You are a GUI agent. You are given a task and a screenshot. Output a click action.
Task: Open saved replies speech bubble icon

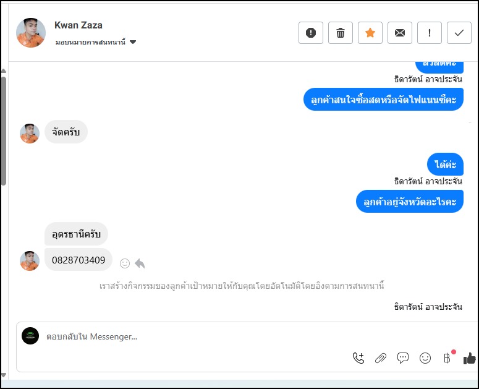click(403, 357)
